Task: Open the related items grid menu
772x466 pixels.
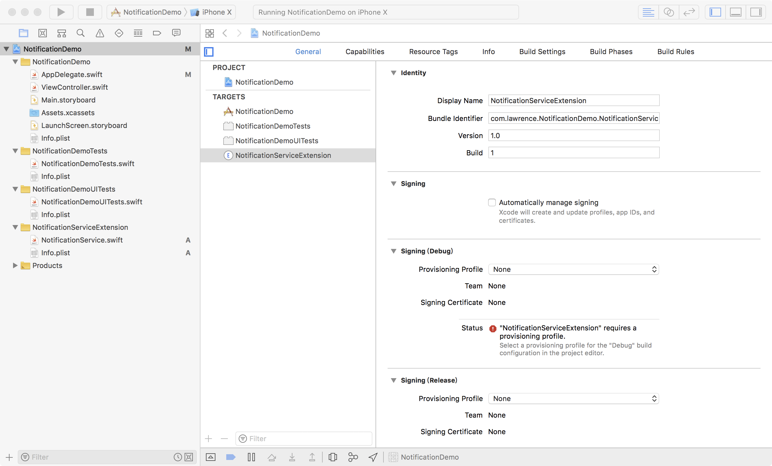Action: (210, 33)
